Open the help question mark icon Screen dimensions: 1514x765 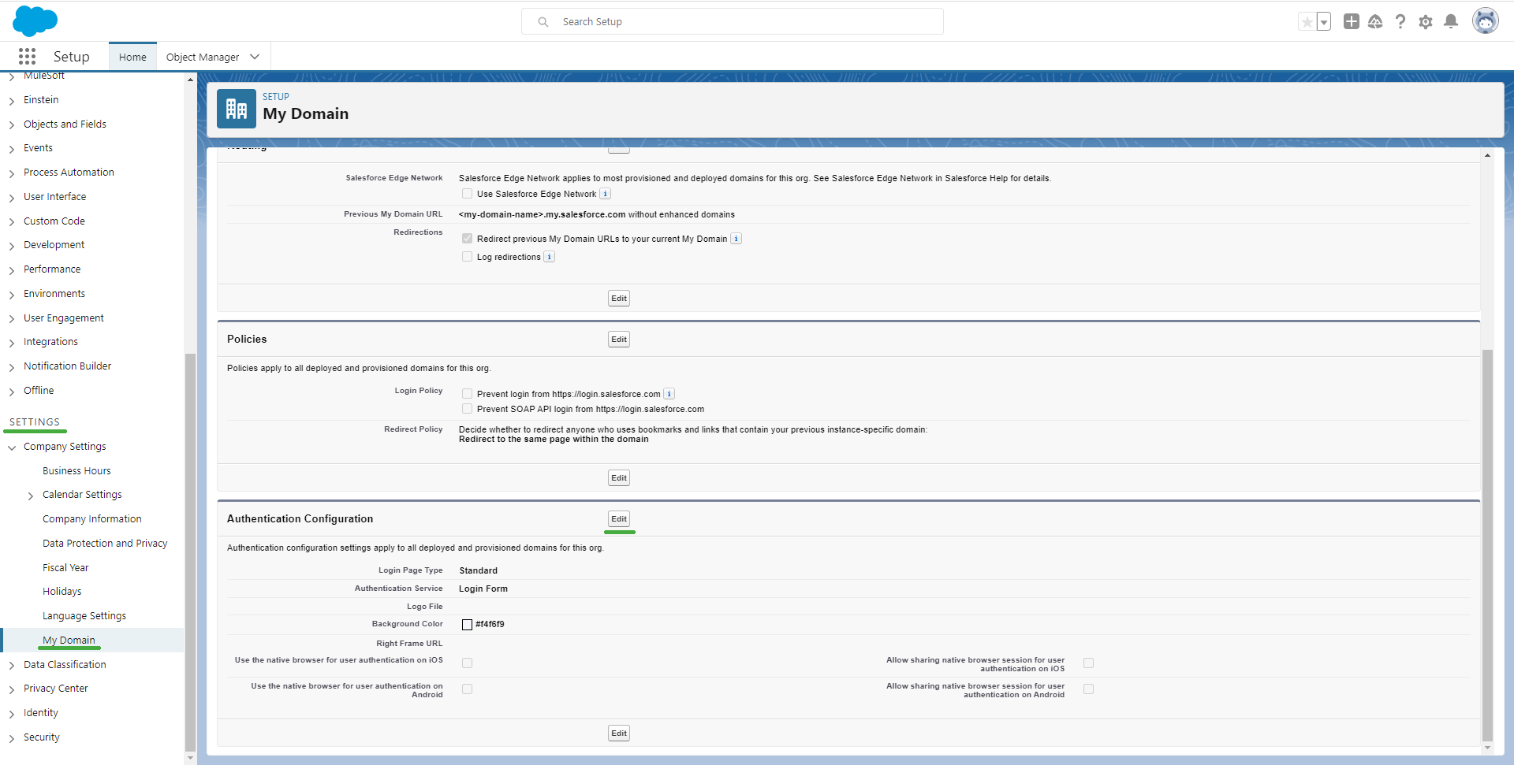pyautogui.click(x=1400, y=22)
